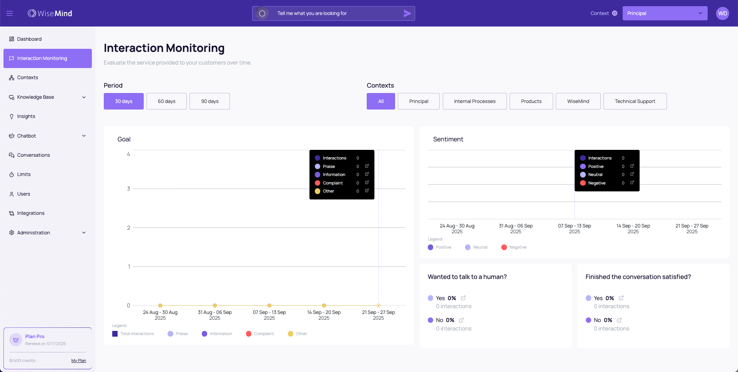Open external link beside Negative in Sentiment tooltip

632,183
